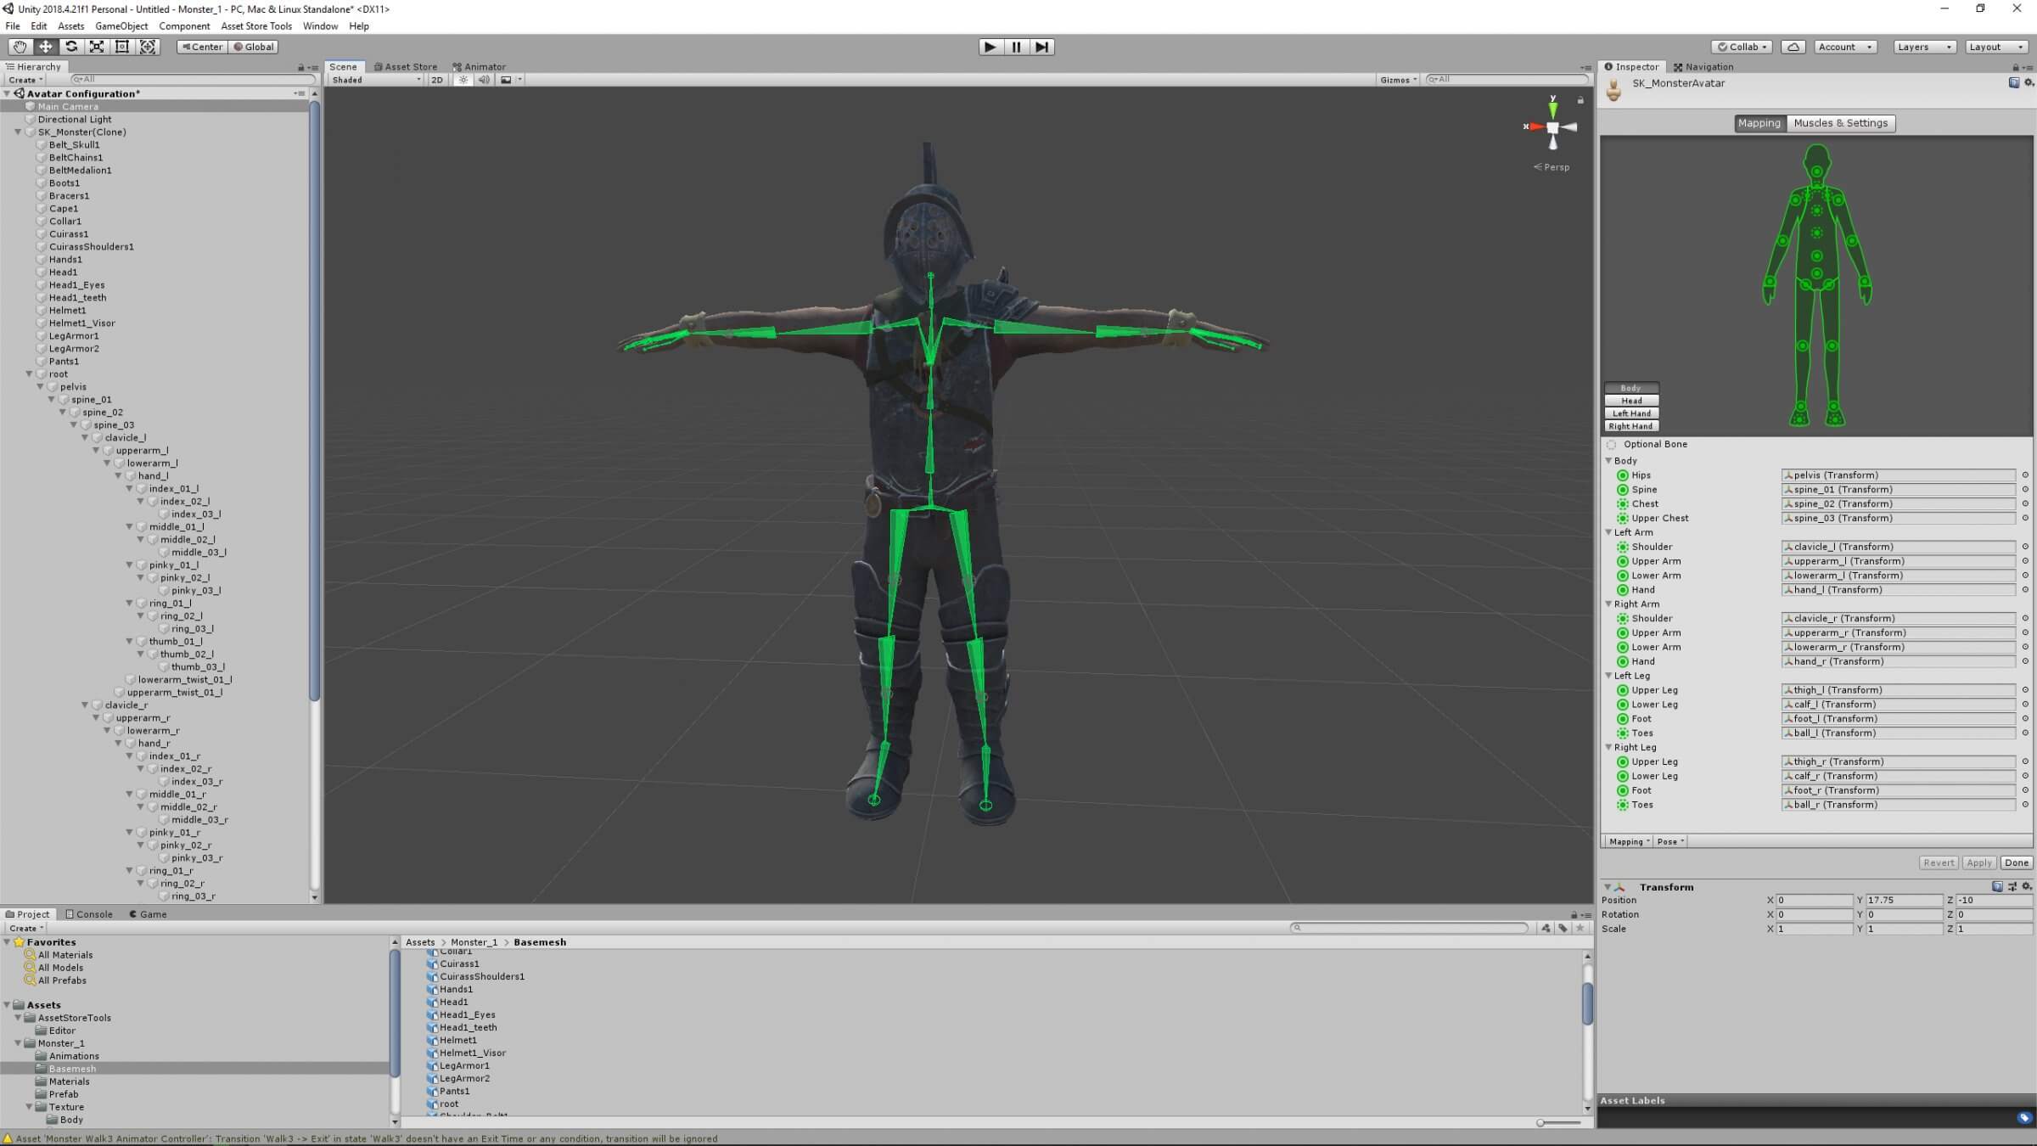Select the Scale tool
Image resolution: width=2037 pixels, height=1146 pixels.
[97, 47]
